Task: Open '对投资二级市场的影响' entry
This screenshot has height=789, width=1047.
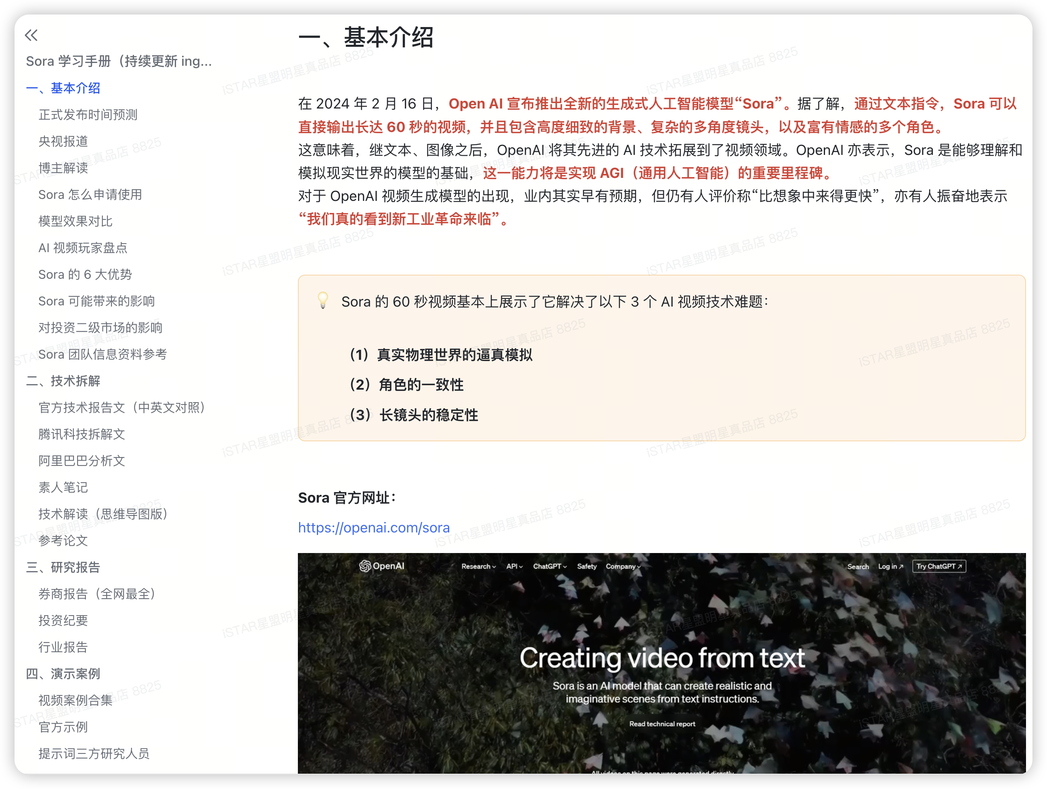Action: click(101, 327)
